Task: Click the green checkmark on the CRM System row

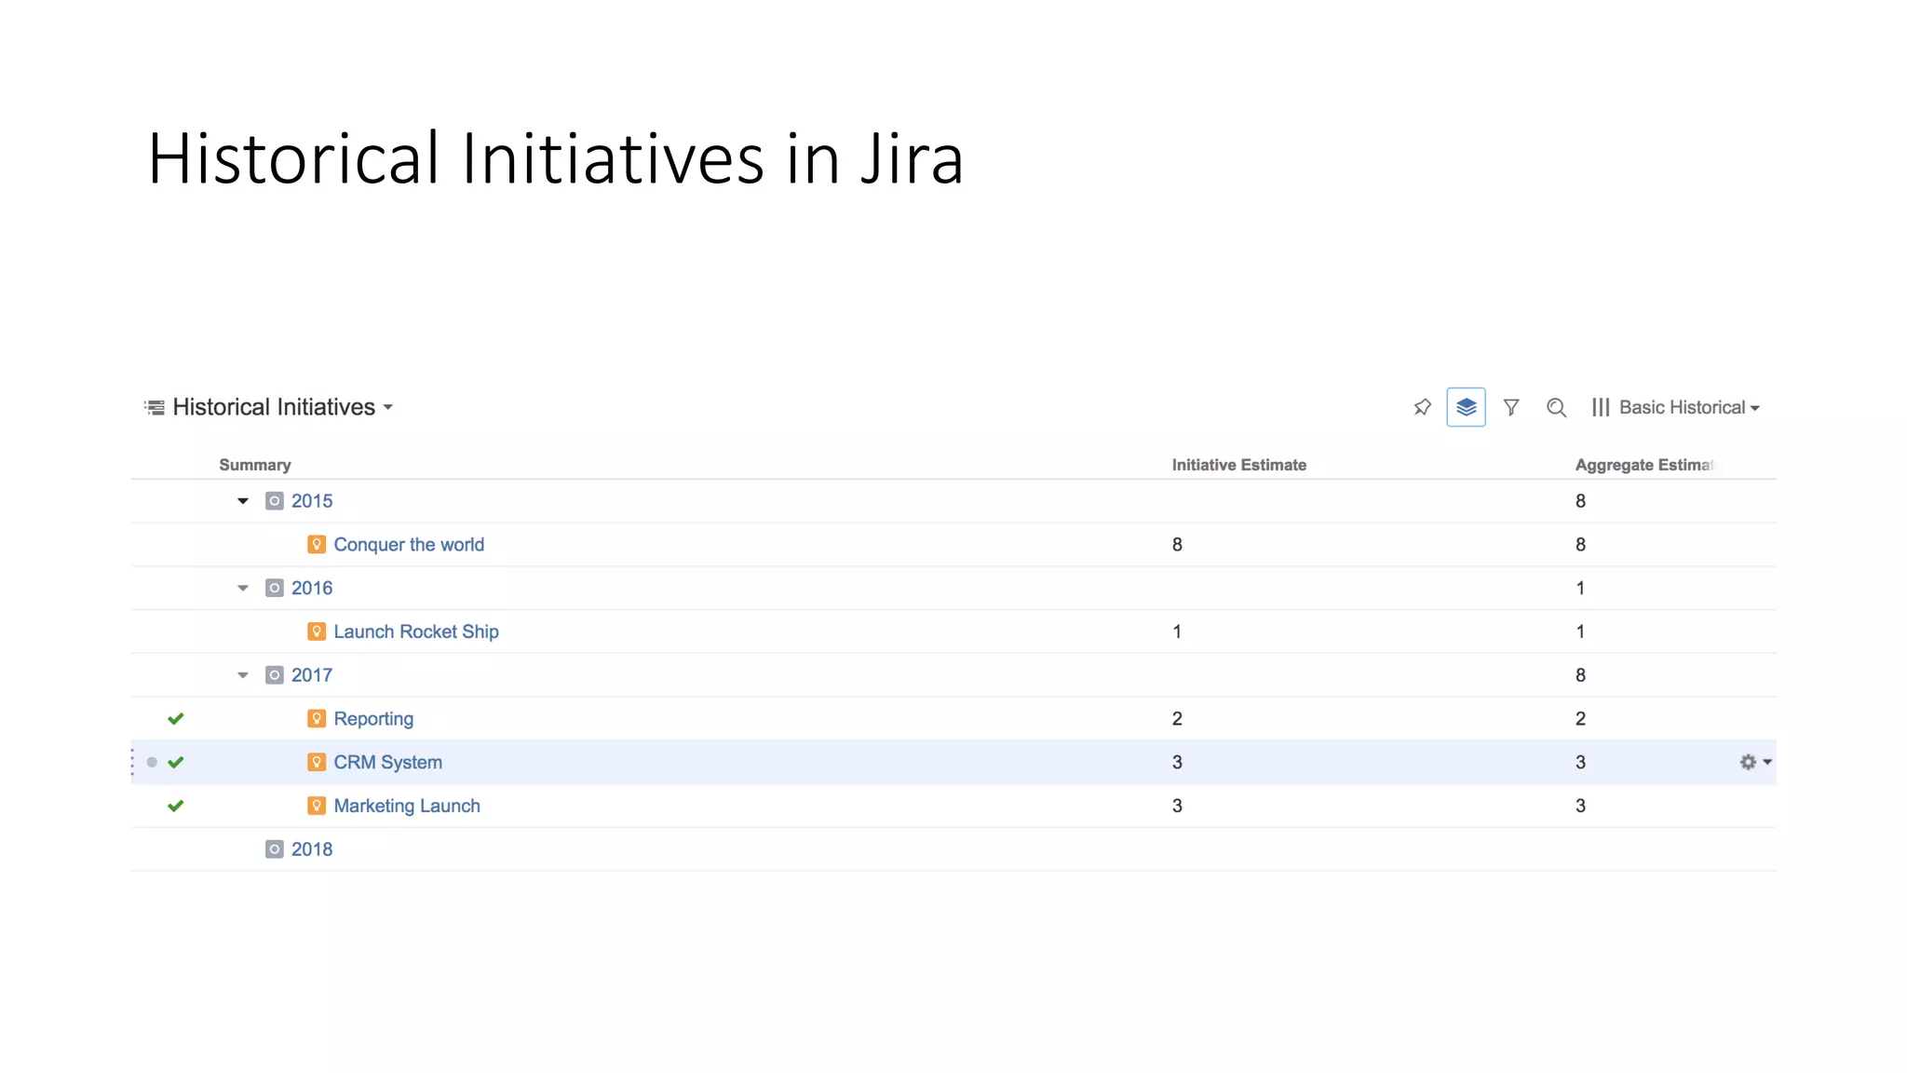Action: (x=176, y=762)
